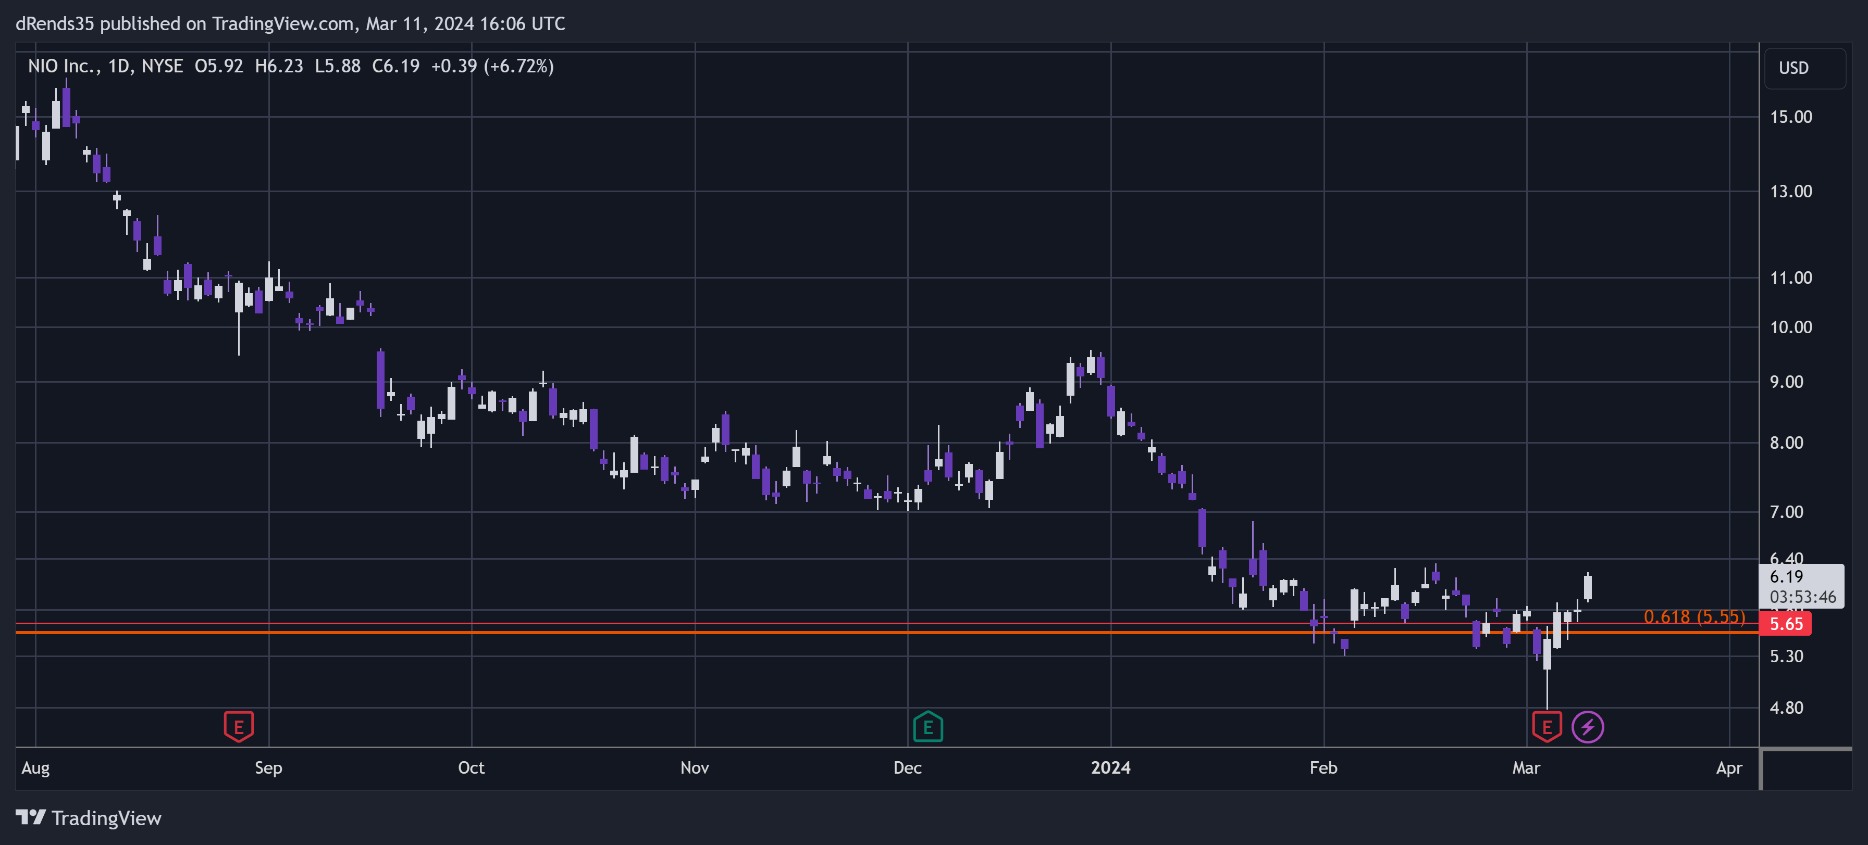Viewport: 1868px width, 845px height.
Task: Click the 4.80 price axis label
Action: 1786,708
